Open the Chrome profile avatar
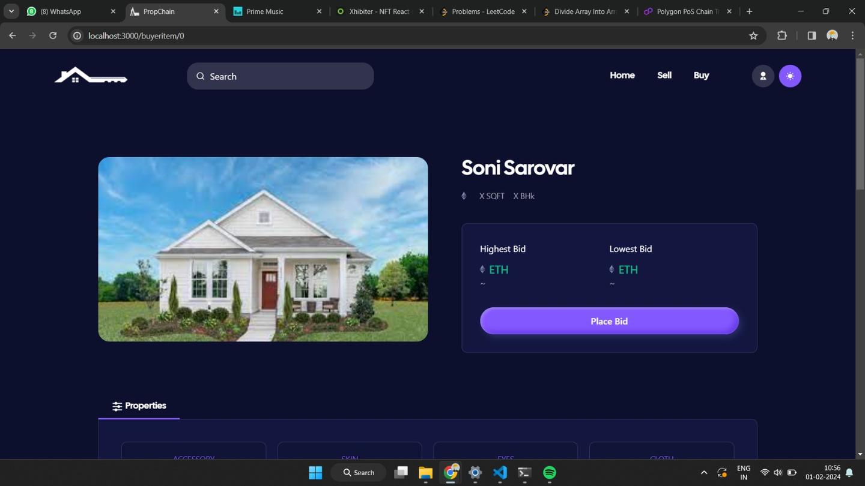 [832, 35]
